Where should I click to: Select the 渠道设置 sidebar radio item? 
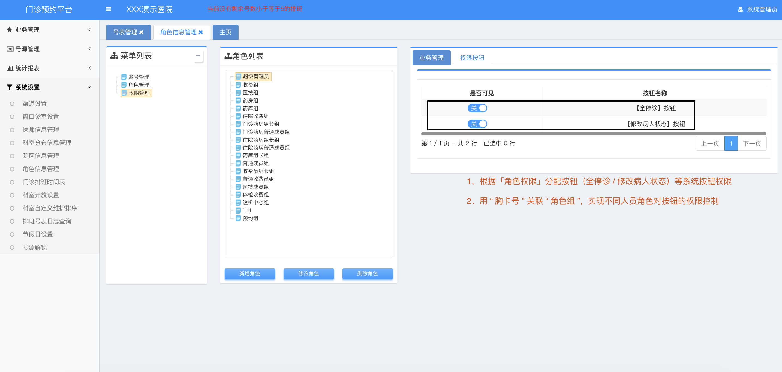(12, 104)
